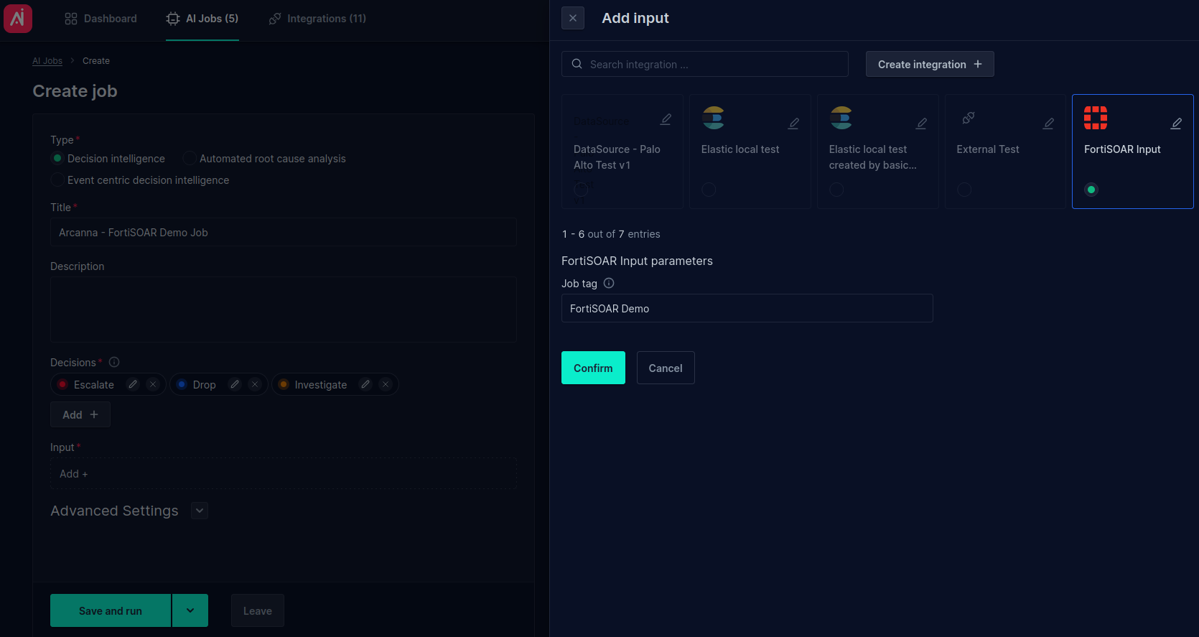Select FortiSOAR Input radio button
The image size is (1199, 637).
1091,190
